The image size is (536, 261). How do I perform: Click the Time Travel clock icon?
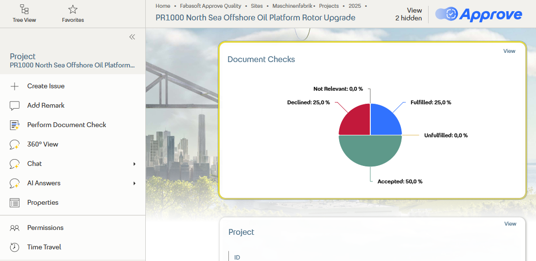[15, 247]
